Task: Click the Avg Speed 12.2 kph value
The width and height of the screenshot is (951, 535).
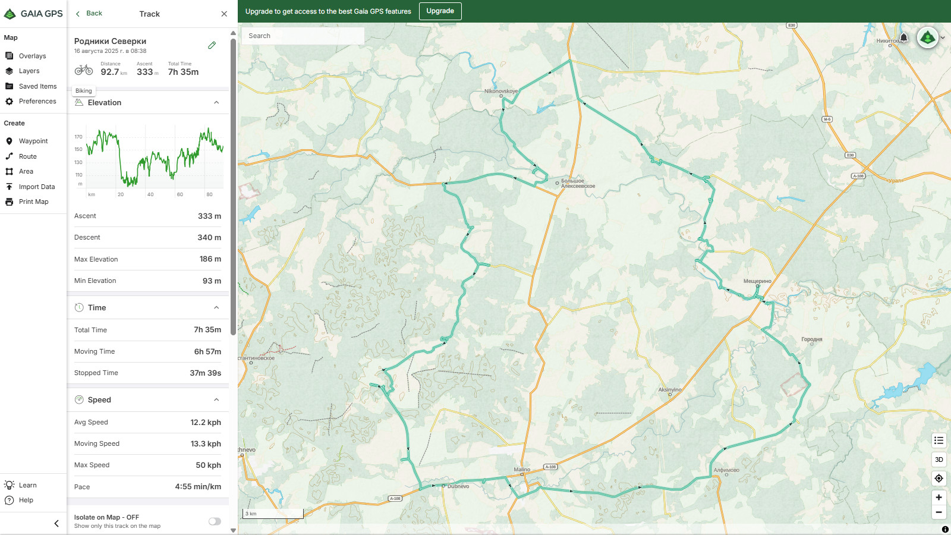Action: pos(206,422)
